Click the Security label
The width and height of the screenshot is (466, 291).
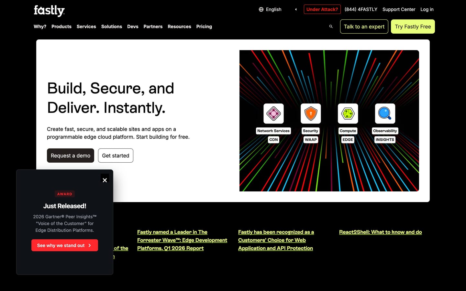311,131
